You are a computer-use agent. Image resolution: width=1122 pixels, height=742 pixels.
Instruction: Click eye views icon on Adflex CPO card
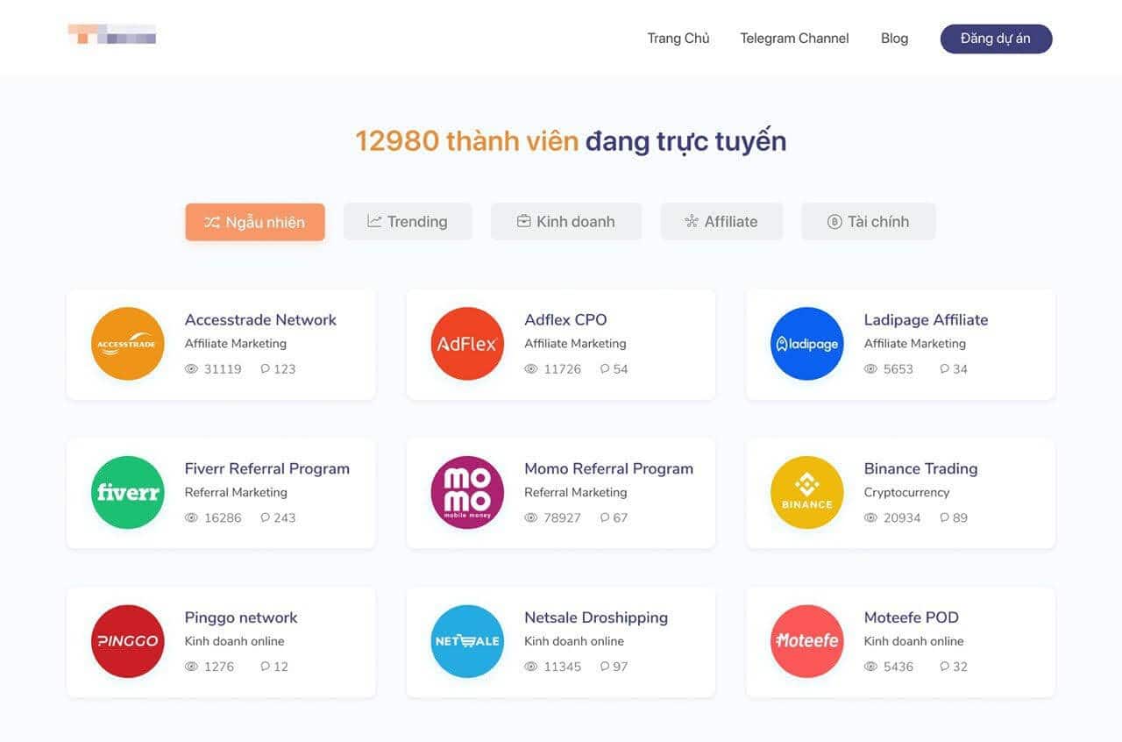[531, 369]
